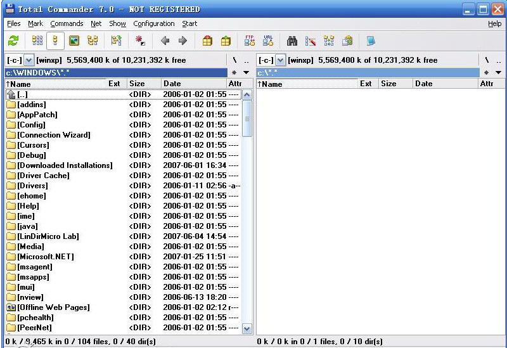
Task: Go to root with left panel backslash button
Action: click(234, 60)
